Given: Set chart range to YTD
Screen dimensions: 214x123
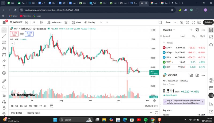Looking at the screenshot, I should (x=36, y=106).
